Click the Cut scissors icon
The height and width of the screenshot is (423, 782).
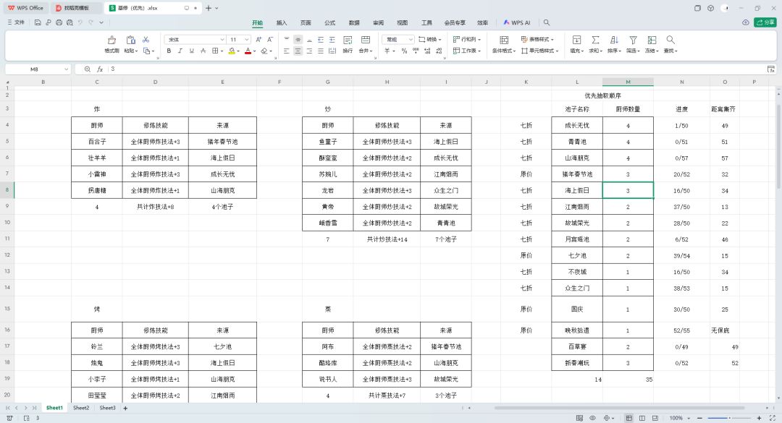[x=146, y=39]
